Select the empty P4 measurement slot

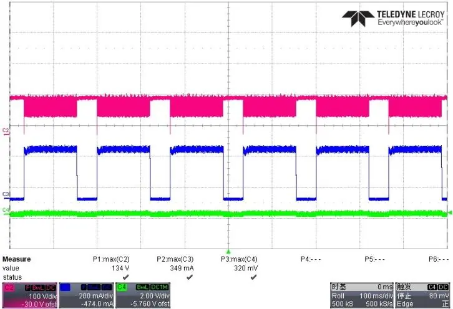311,259
